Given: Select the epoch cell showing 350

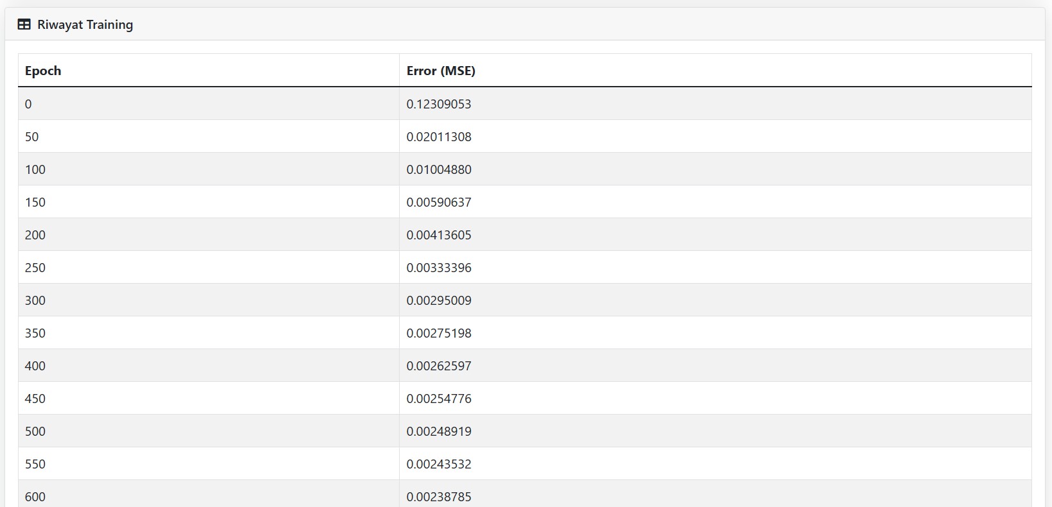Looking at the screenshot, I should point(209,333).
